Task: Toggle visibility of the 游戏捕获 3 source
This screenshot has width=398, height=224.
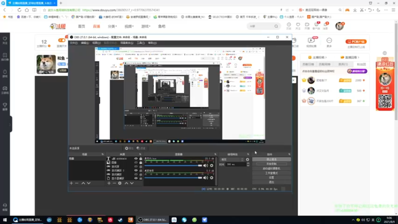Action: pyautogui.click(x=136, y=170)
